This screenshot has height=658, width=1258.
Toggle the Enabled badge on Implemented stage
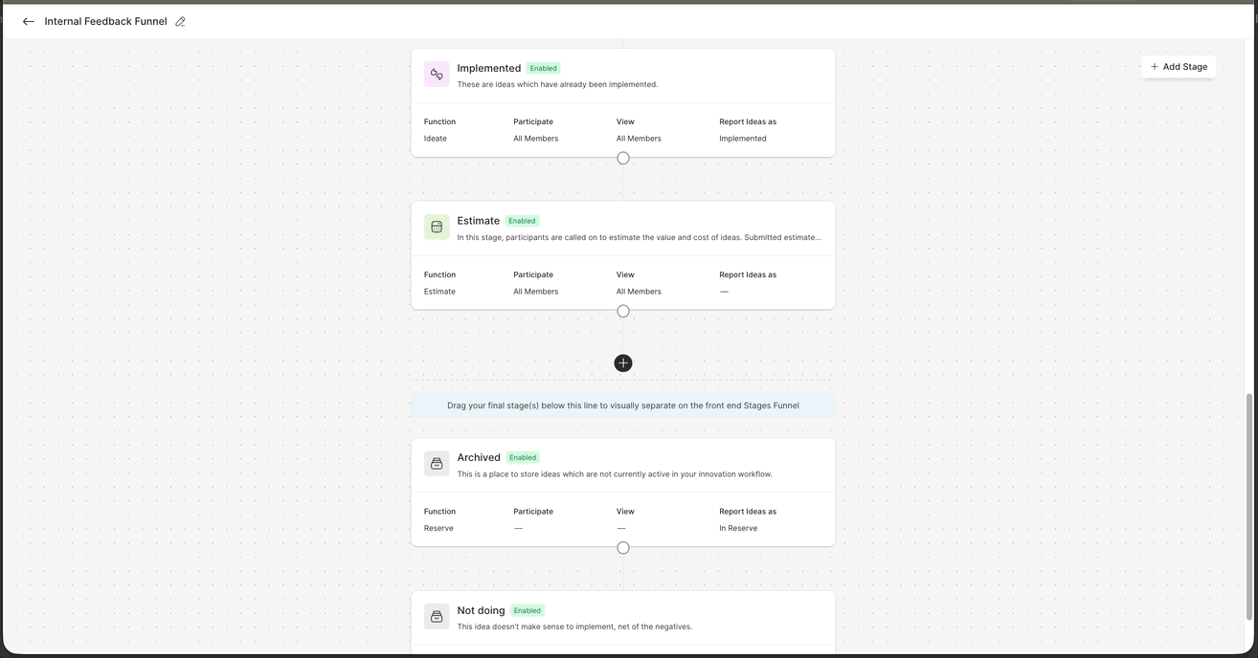coord(543,69)
